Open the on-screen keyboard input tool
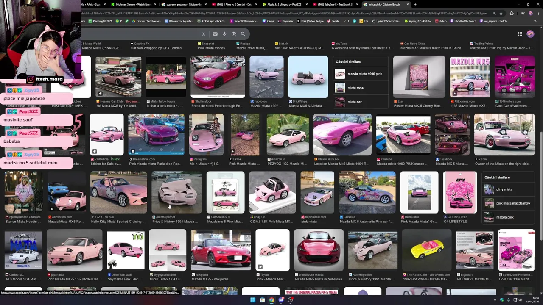 coord(215,34)
